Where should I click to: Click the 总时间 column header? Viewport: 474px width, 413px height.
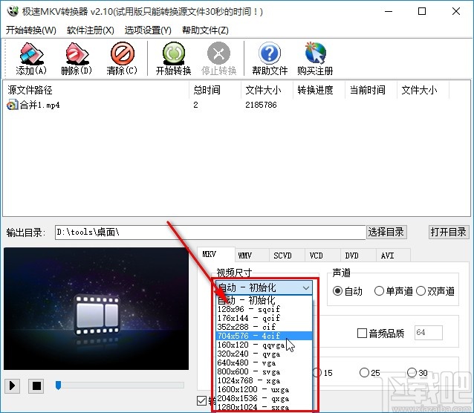click(215, 90)
